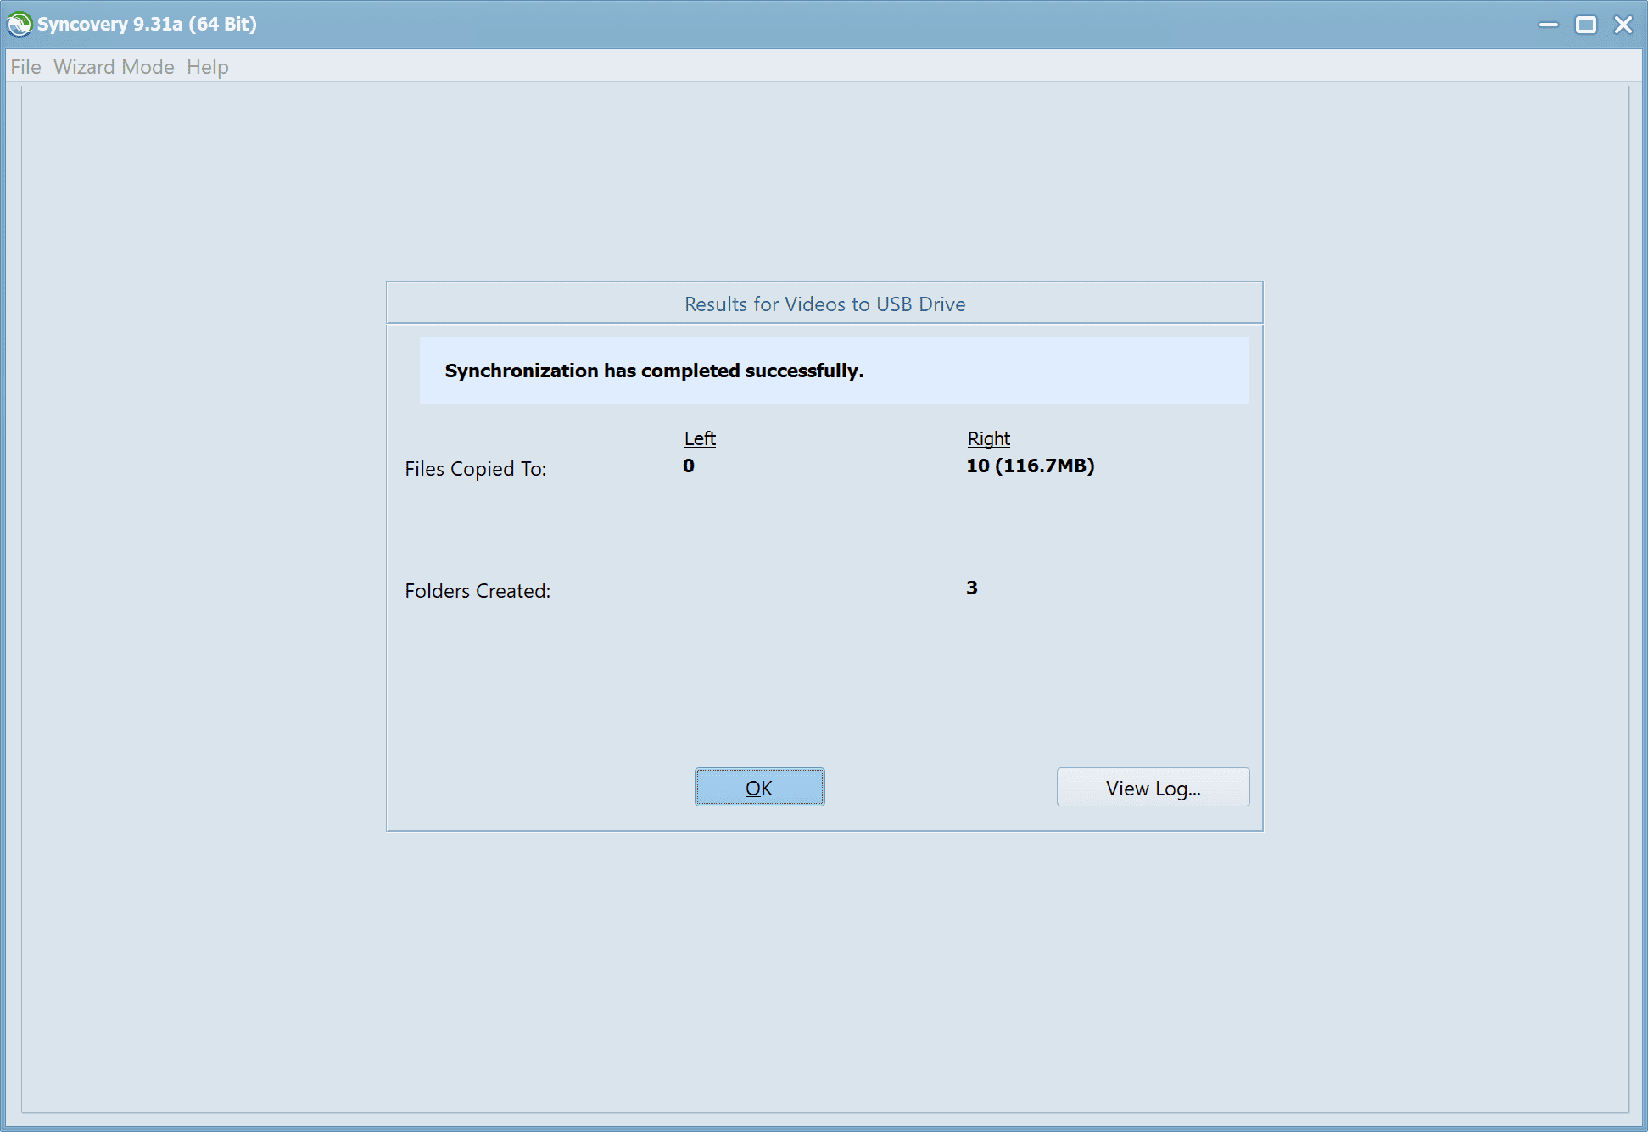This screenshot has height=1132, width=1648.
Task: Click OK to dismiss the sync results
Action: point(759,787)
